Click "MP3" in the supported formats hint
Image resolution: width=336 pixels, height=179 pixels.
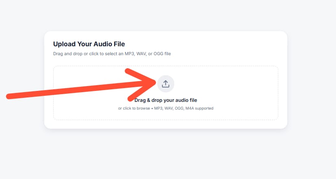coord(156,108)
